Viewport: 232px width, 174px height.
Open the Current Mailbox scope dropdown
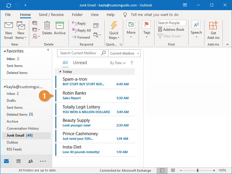click(124, 53)
